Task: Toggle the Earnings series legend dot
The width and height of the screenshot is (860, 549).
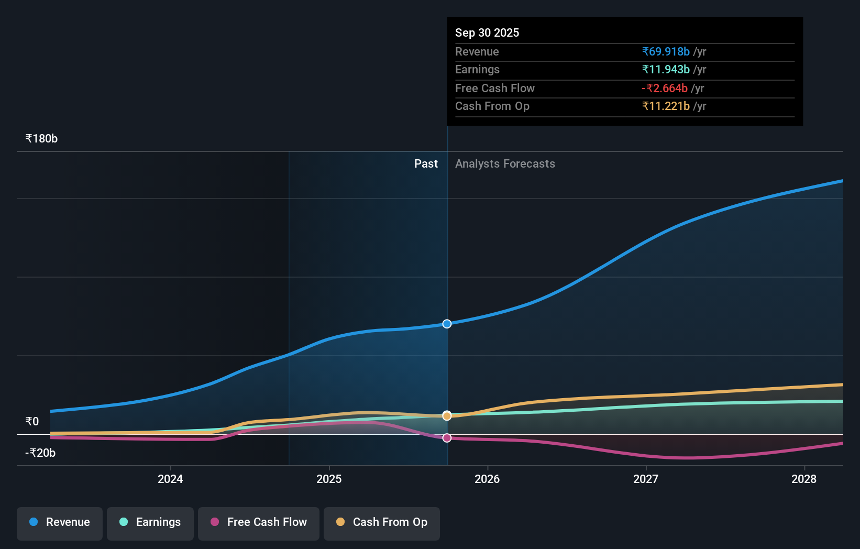Action: click(x=123, y=522)
